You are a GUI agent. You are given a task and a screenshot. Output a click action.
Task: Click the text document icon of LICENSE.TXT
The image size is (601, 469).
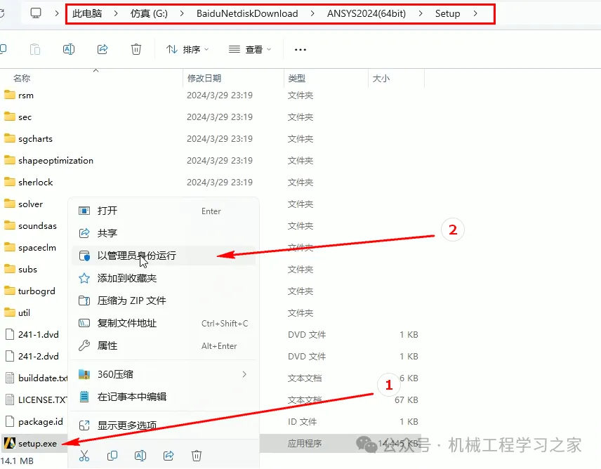pyautogui.click(x=10, y=399)
